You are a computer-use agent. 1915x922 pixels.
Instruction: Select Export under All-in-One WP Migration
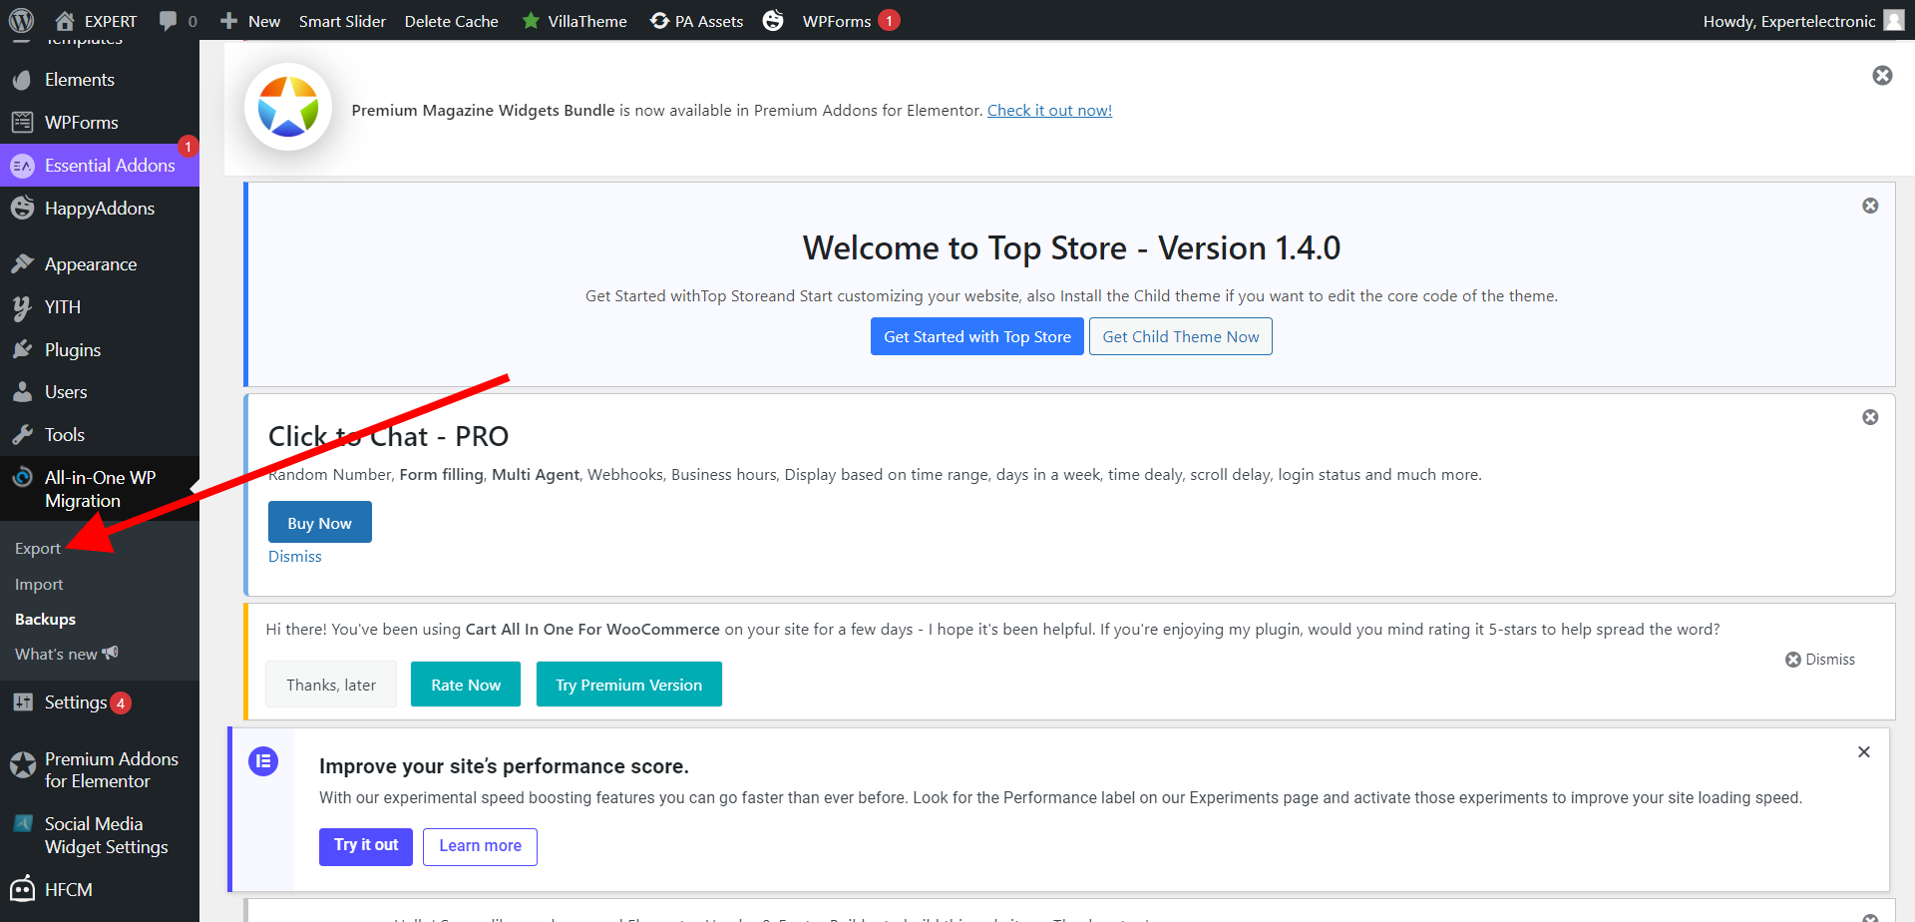coord(38,549)
